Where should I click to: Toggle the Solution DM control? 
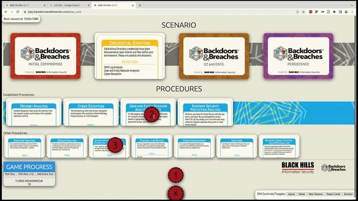pyautogui.click(x=348, y=194)
